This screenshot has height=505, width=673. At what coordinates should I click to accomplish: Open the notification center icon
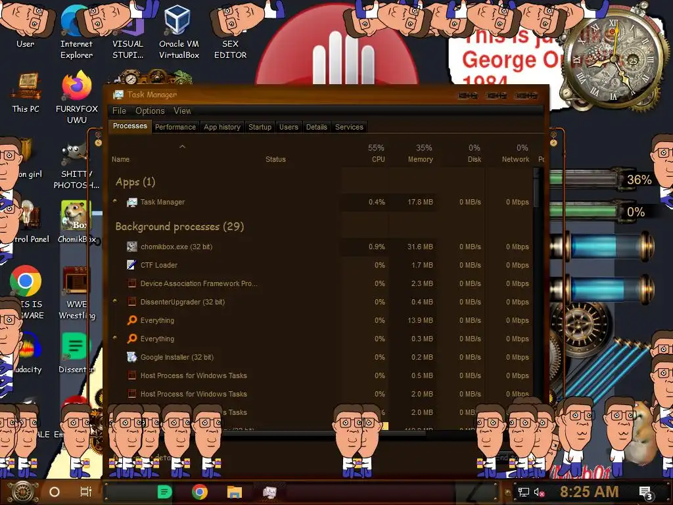tap(647, 493)
